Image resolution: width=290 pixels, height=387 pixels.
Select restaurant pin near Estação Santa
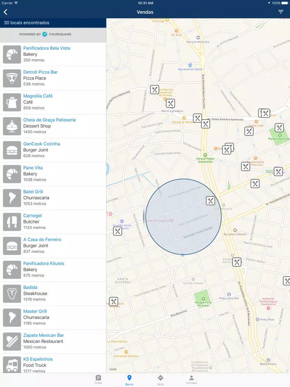click(x=237, y=262)
